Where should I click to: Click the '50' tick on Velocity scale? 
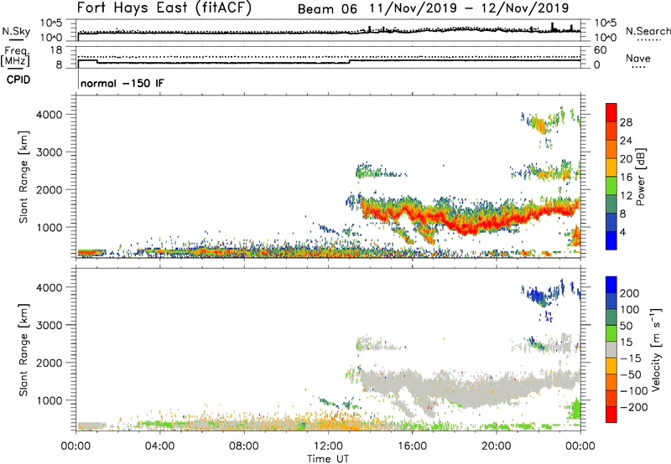tap(626, 326)
